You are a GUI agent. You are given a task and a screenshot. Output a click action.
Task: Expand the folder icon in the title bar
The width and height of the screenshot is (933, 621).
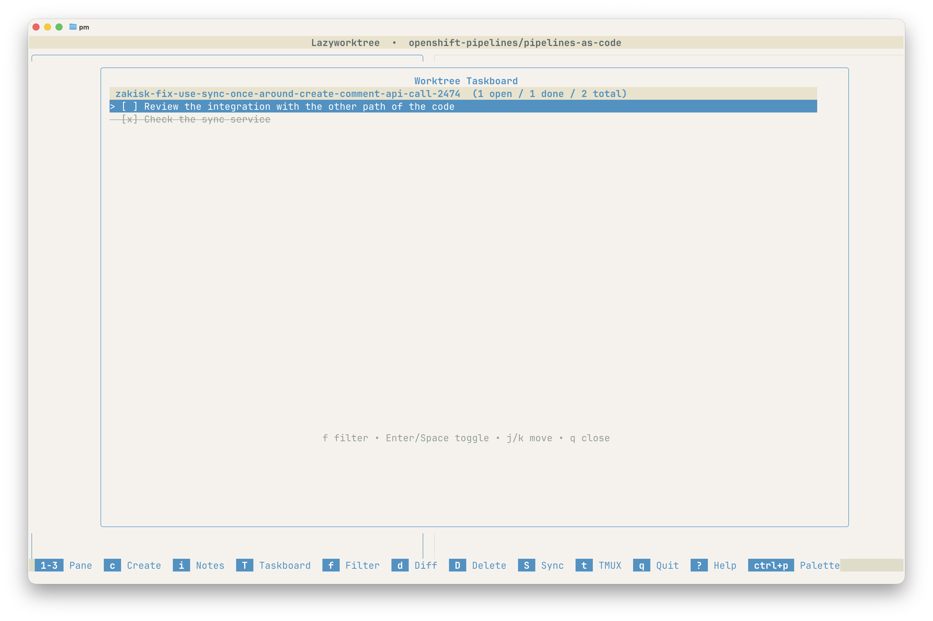73,27
